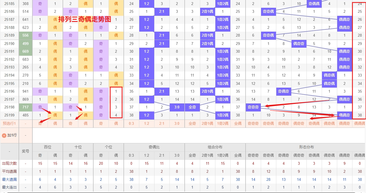The width and height of the screenshot is (366, 193).
Task: Select 全奇 in the 预选行1 row
Action: 192,124
